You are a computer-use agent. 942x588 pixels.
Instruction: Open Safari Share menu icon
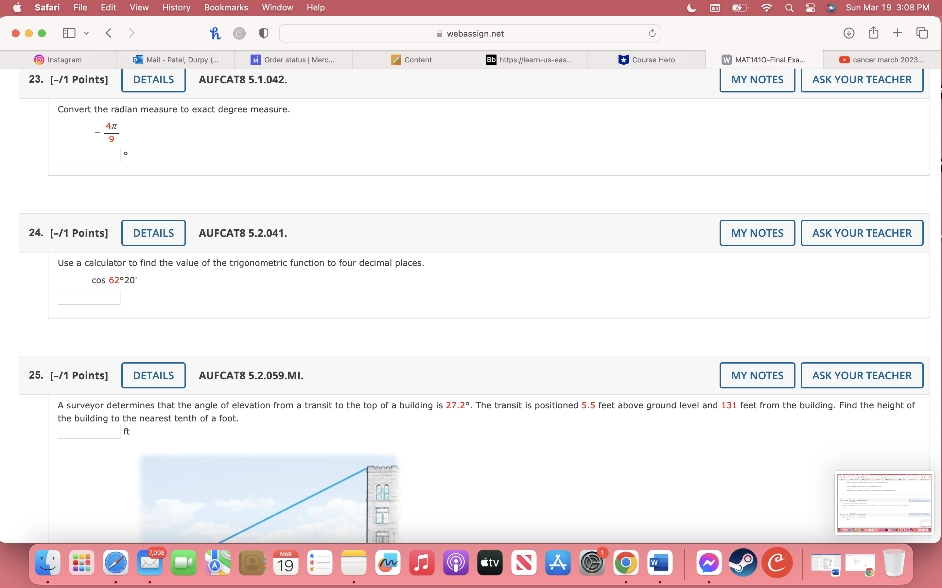(x=873, y=33)
